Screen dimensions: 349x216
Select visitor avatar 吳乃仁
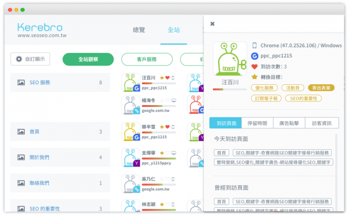coord(131,183)
